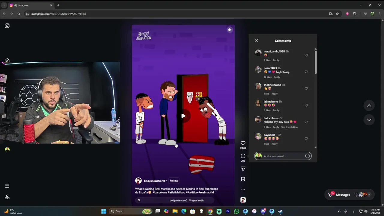Reply to bayader1_'s comment
This screenshot has width=384, height=216.
[274, 144]
